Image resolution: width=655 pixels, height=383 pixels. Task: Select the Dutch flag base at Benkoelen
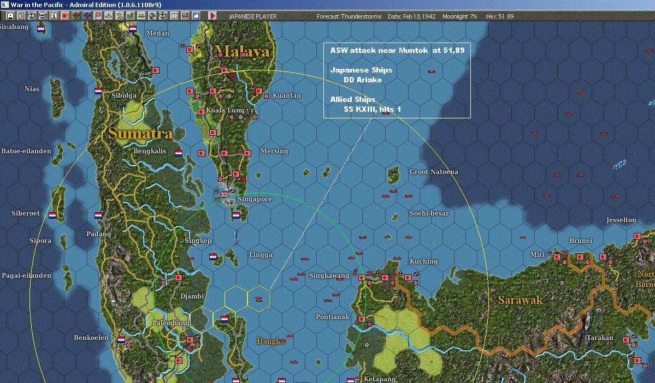[x=121, y=339]
